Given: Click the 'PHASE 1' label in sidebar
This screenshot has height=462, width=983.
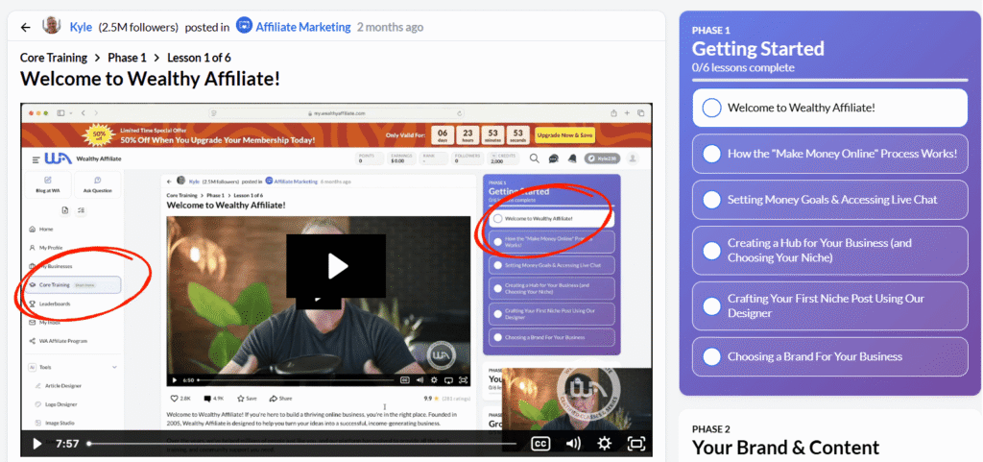Looking at the screenshot, I should click(x=711, y=30).
